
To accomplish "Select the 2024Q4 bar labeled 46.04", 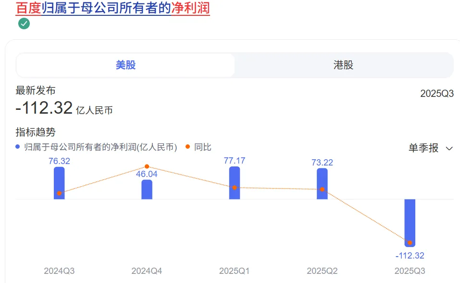I will (147, 189).
